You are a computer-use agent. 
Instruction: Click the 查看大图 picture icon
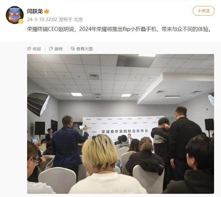[x=73, y=49]
